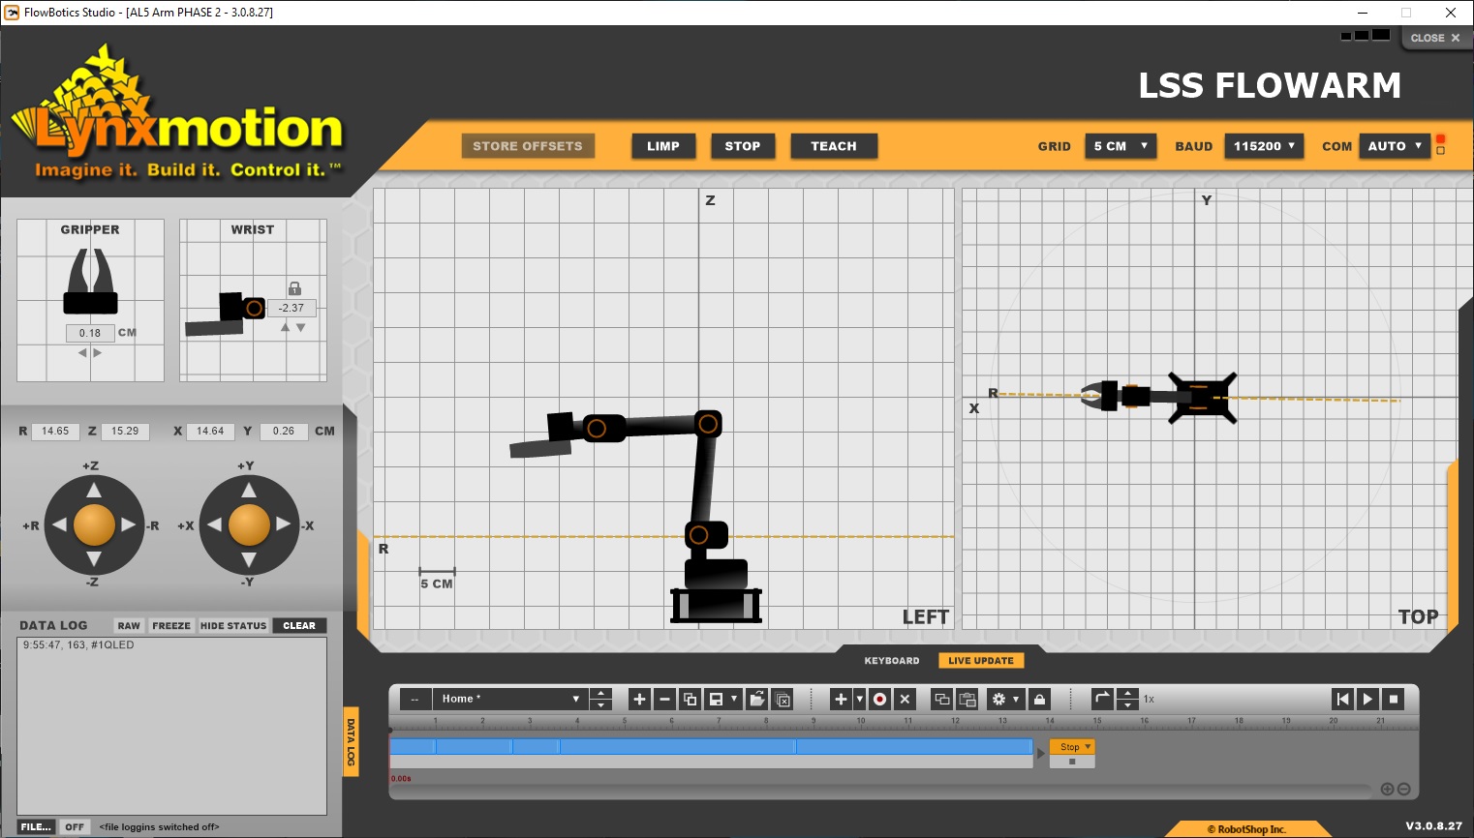Screen dimensions: 1474x838
Task: Jump to the start of the sequence
Action: (1342, 699)
